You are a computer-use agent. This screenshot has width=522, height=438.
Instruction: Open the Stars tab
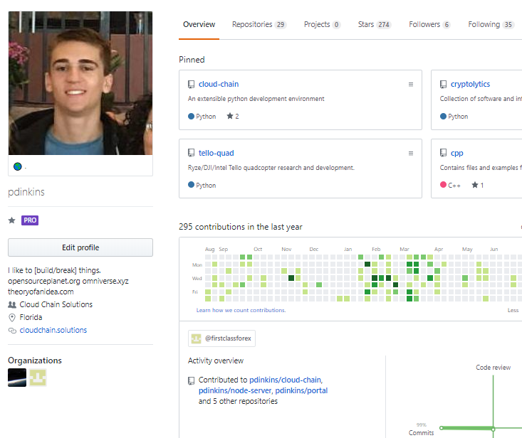[x=374, y=25]
